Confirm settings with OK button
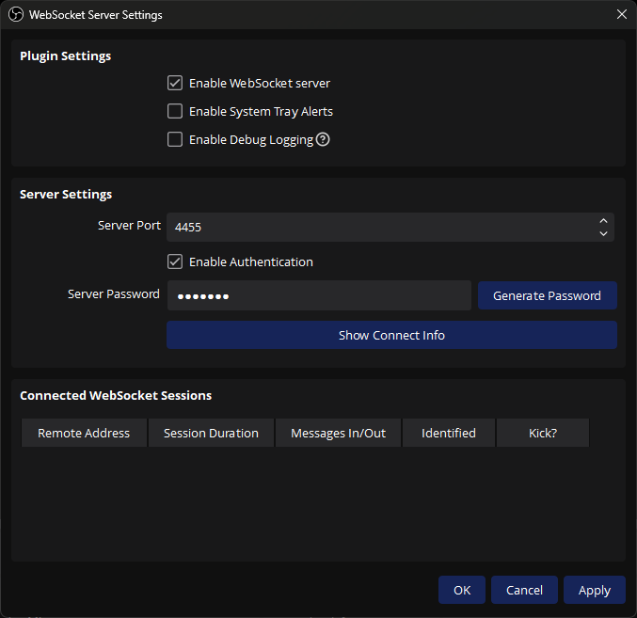This screenshot has height=618, width=637. (x=461, y=590)
